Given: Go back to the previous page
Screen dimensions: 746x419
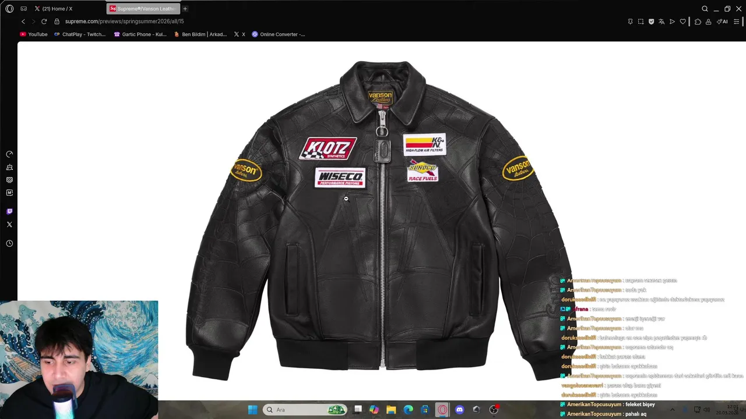Looking at the screenshot, I should pyautogui.click(x=23, y=22).
